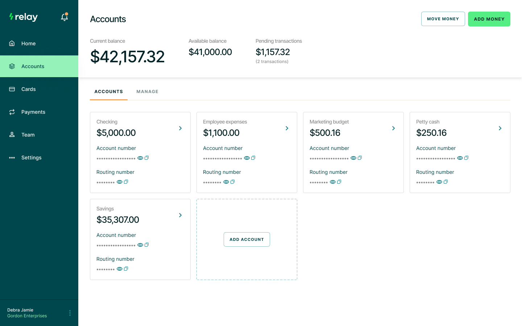Copy Marketing budget account number
The width and height of the screenshot is (522, 326).
pos(360,158)
